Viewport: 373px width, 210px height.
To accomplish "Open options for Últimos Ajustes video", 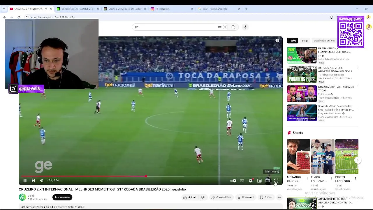I will (x=357, y=68).
